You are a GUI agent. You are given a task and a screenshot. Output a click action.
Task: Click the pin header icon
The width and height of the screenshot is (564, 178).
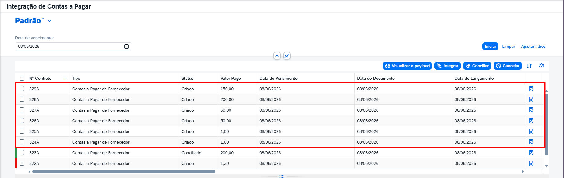pos(287,56)
